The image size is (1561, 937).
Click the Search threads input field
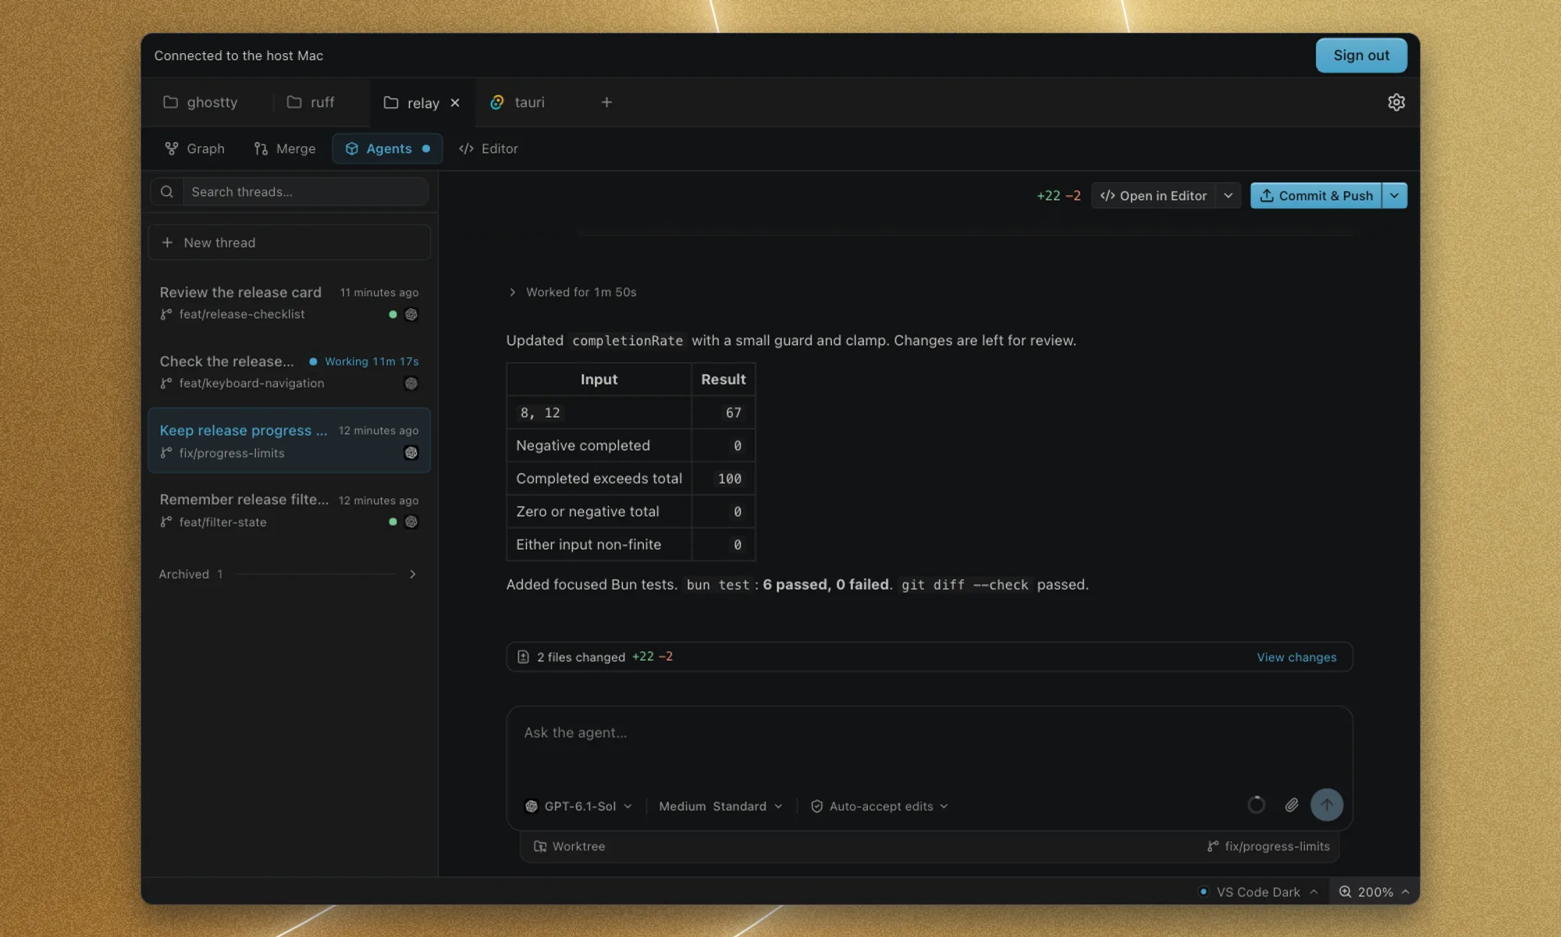pyautogui.click(x=305, y=191)
